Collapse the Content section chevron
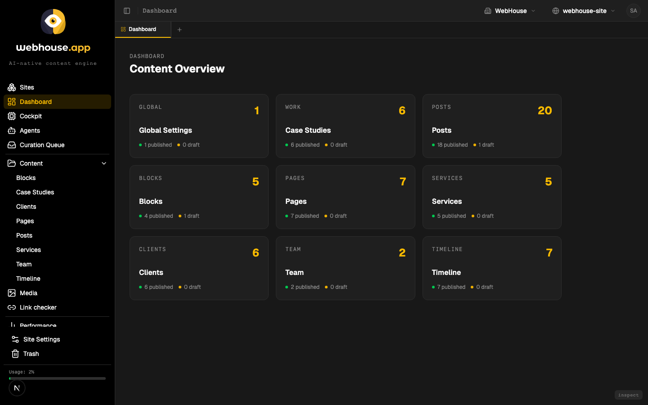This screenshot has height=405, width=648. (x=104, y=163)
